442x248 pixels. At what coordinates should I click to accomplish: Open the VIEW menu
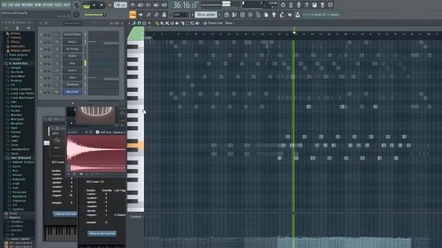38,5
